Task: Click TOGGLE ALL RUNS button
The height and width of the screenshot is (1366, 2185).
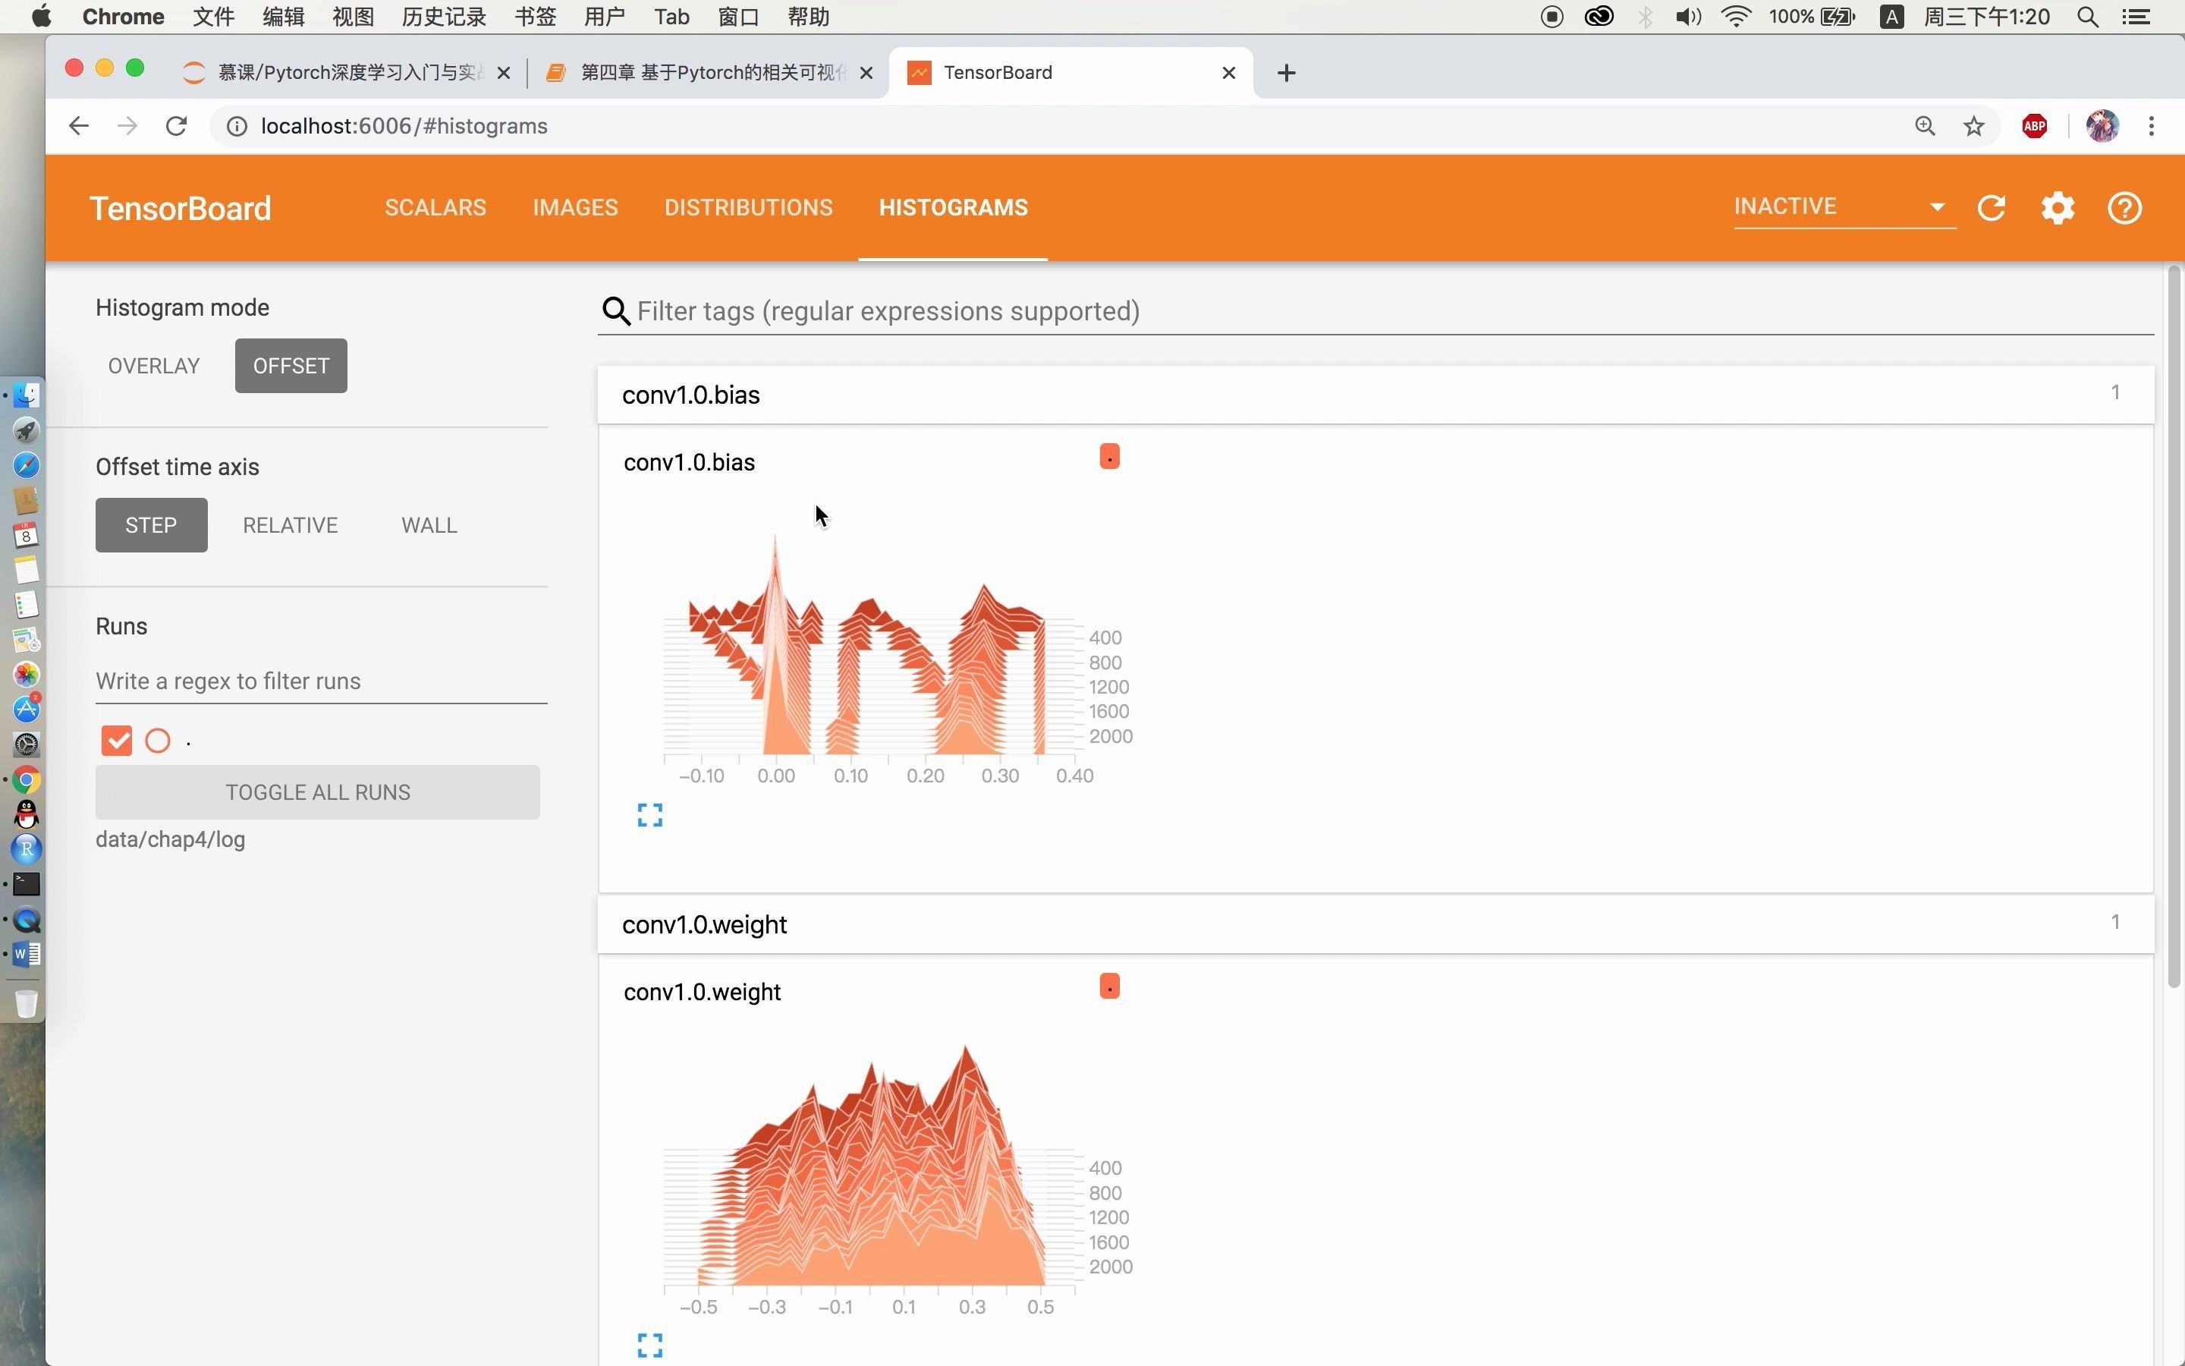Action: pos(318,792)
